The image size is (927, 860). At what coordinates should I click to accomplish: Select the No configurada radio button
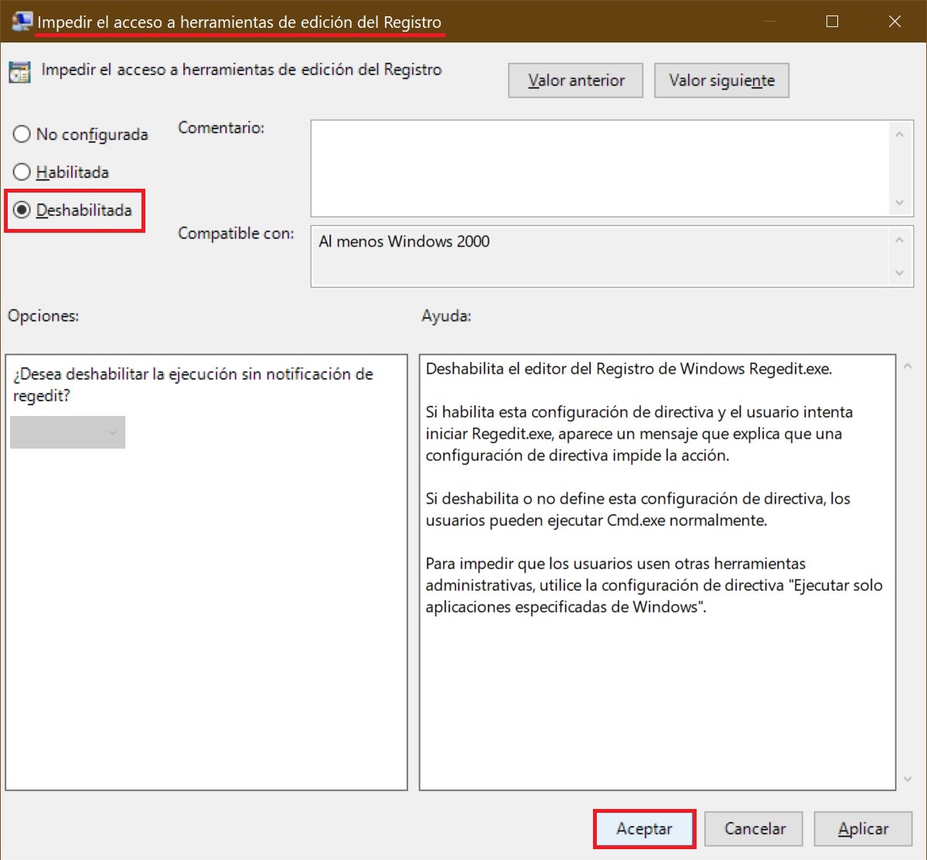[x=22, y=135]
